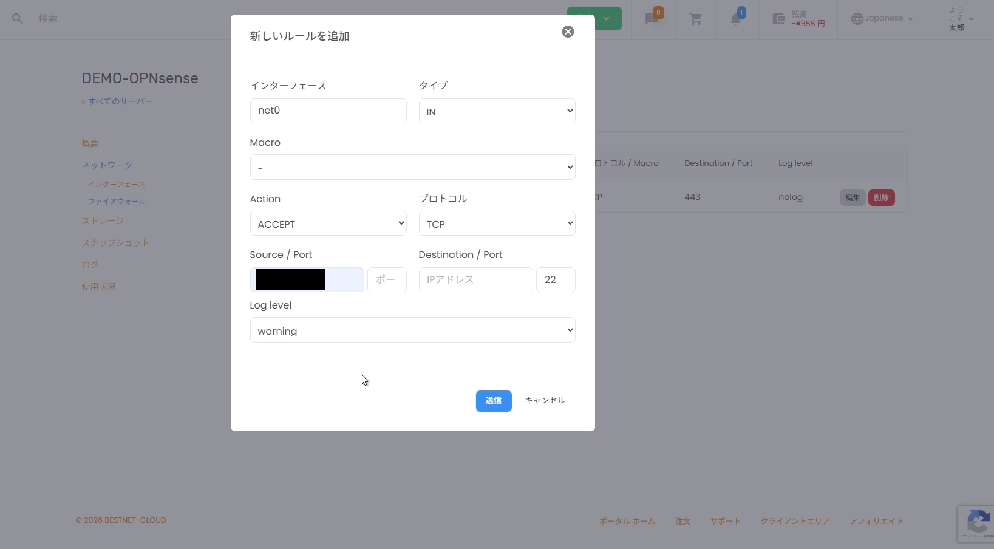Open the notifications bell icon
The height and width of the screenshot is (549, 994).
735,19
